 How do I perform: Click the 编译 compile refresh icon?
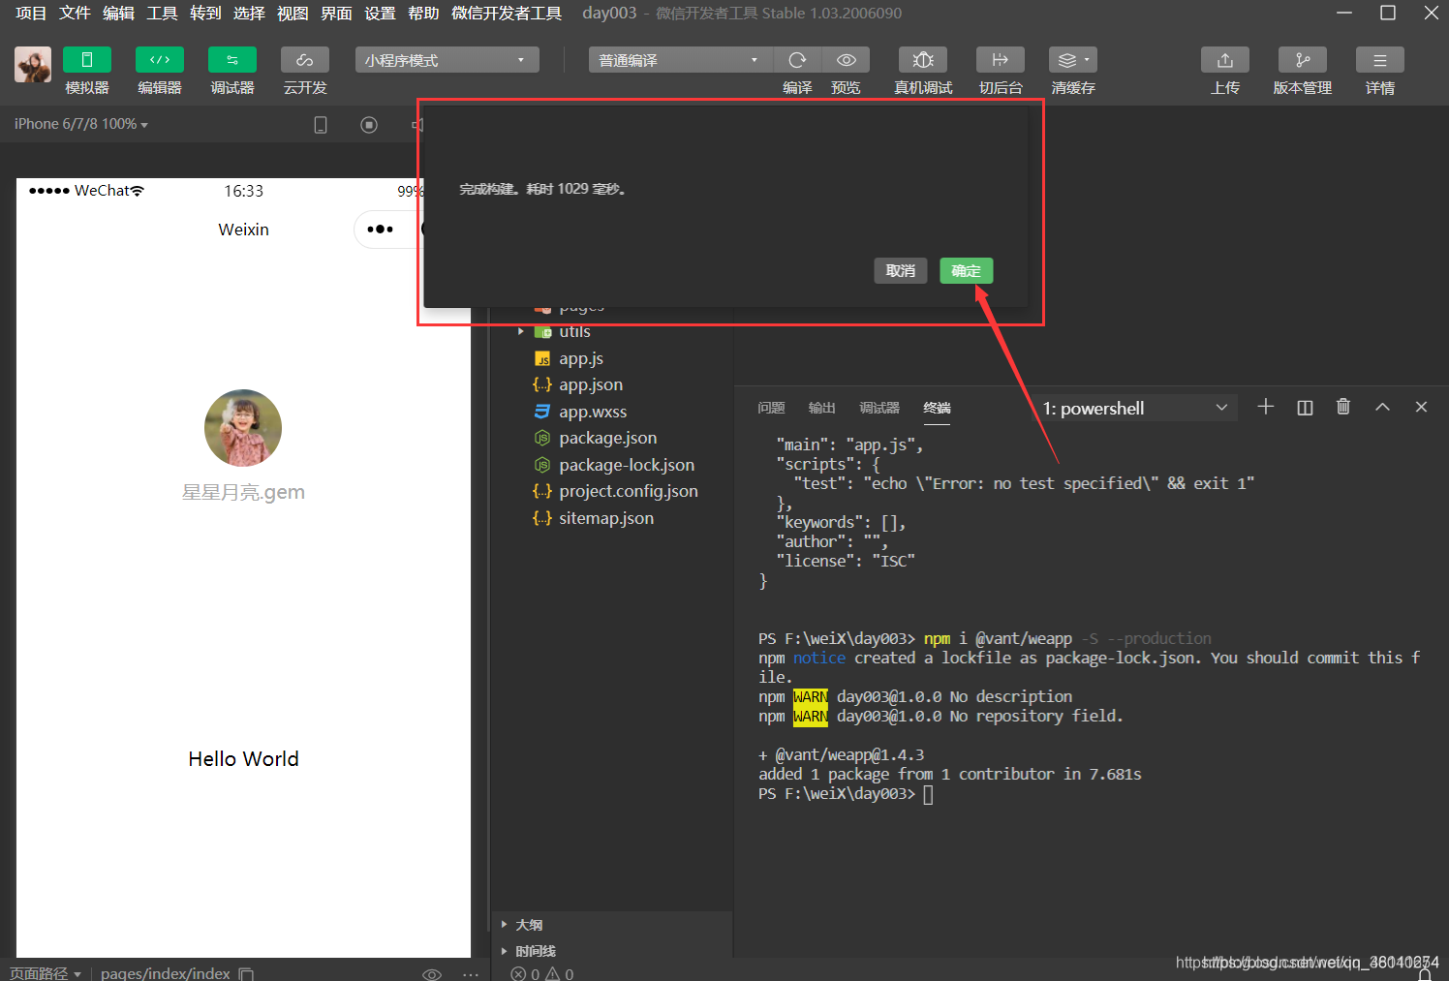(x=797, y=60)
